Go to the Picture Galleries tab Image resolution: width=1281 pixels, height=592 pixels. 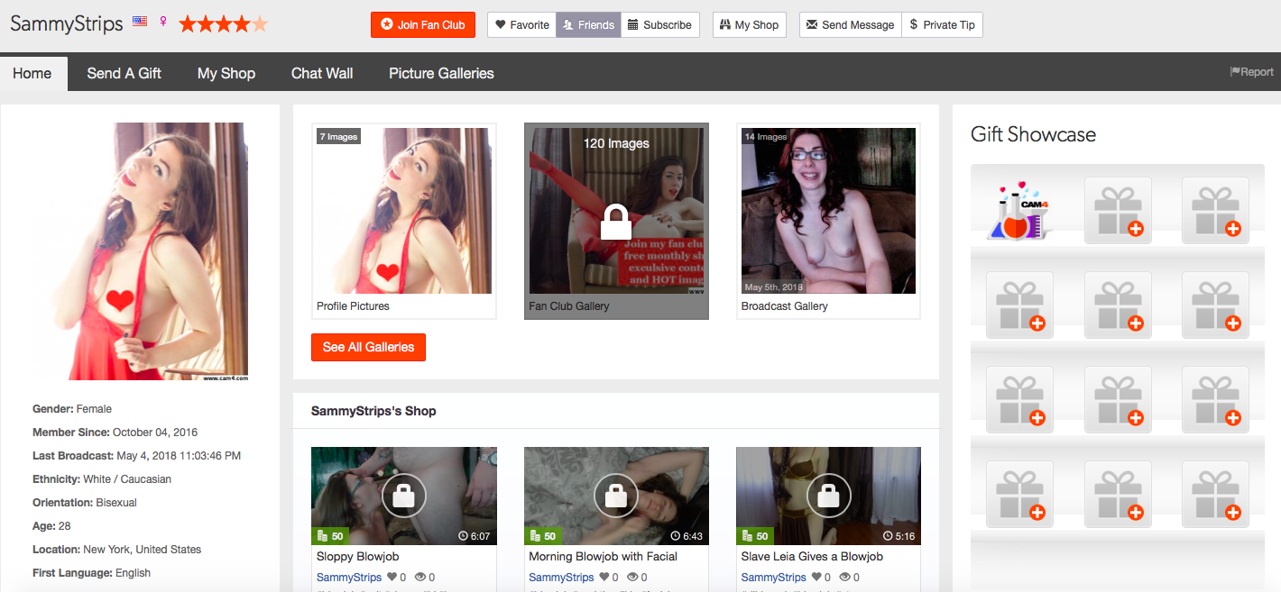click(x=441, y=74)
